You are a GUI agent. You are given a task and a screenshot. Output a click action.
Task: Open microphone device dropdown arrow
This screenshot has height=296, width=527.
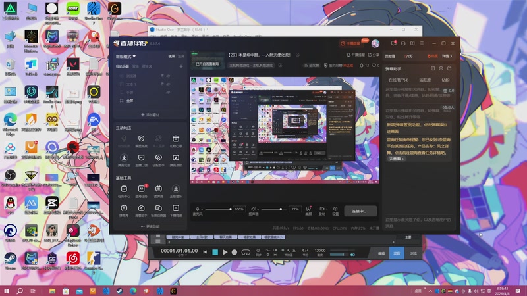[202, 209]
